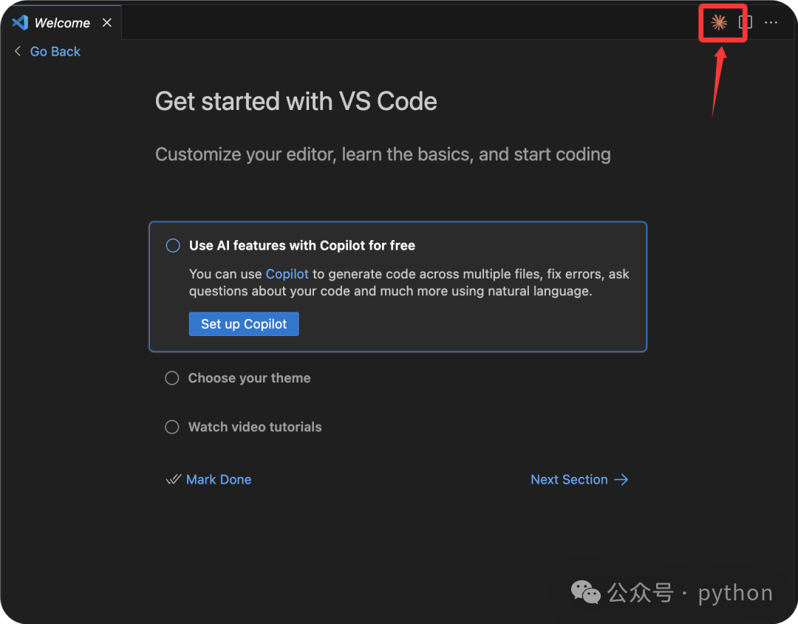The height and width of the screenshot is (624, 798).
Task: Open Claude Code via the orange spark icon
Action: tap(719, 22)
